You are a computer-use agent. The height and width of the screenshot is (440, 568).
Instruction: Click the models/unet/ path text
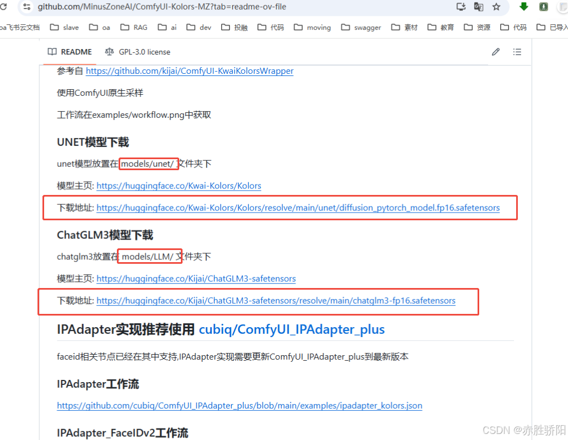click(x=147, y=164)
